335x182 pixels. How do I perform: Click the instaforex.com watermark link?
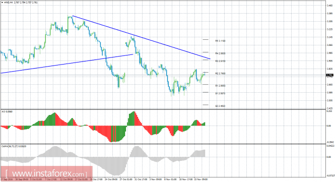[46, 173]
